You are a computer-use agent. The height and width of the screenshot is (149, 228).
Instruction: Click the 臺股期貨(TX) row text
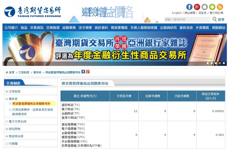coord(71,105)
